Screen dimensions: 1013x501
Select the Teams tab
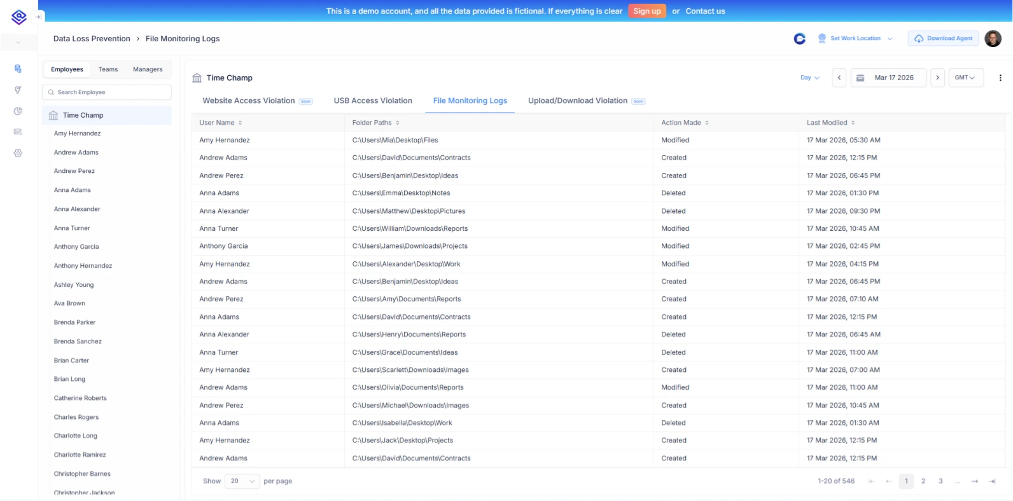108,69
